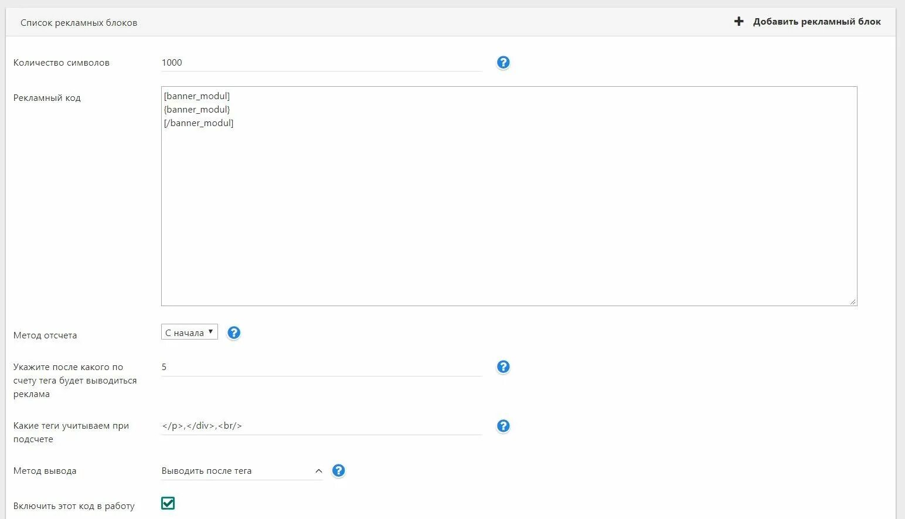Click the '[banner_modul]' line in the code area

click(197, 96)
